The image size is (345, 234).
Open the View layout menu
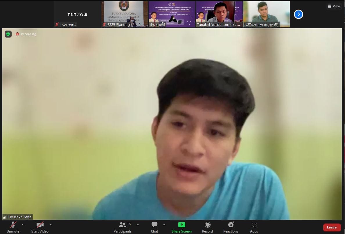coord(334,6)
